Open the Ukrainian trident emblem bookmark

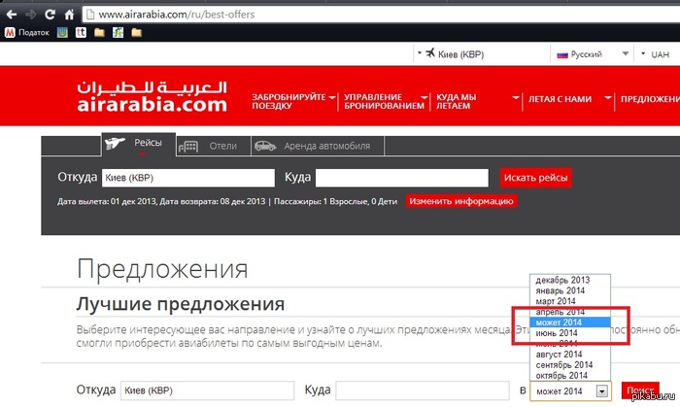click(x=64, y=32)
